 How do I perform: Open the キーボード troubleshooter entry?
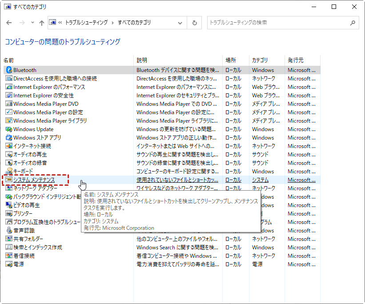click(23, 171)
